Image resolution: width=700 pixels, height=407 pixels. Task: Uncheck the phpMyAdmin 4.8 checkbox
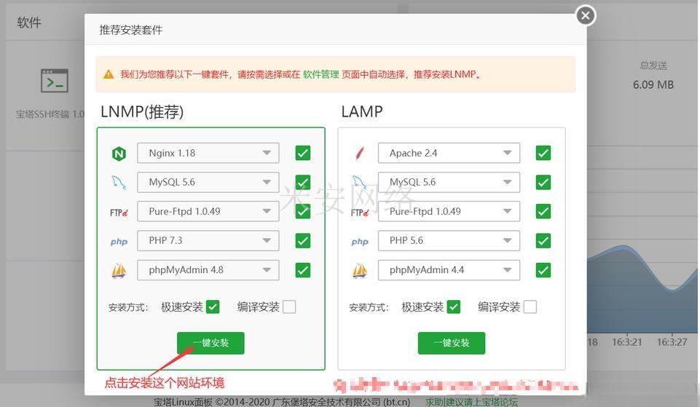(x=303, y=270)
